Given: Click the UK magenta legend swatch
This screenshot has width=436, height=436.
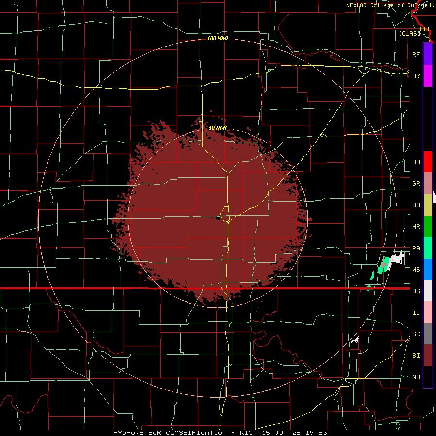Looking at the screenshot, I should 428,76.
